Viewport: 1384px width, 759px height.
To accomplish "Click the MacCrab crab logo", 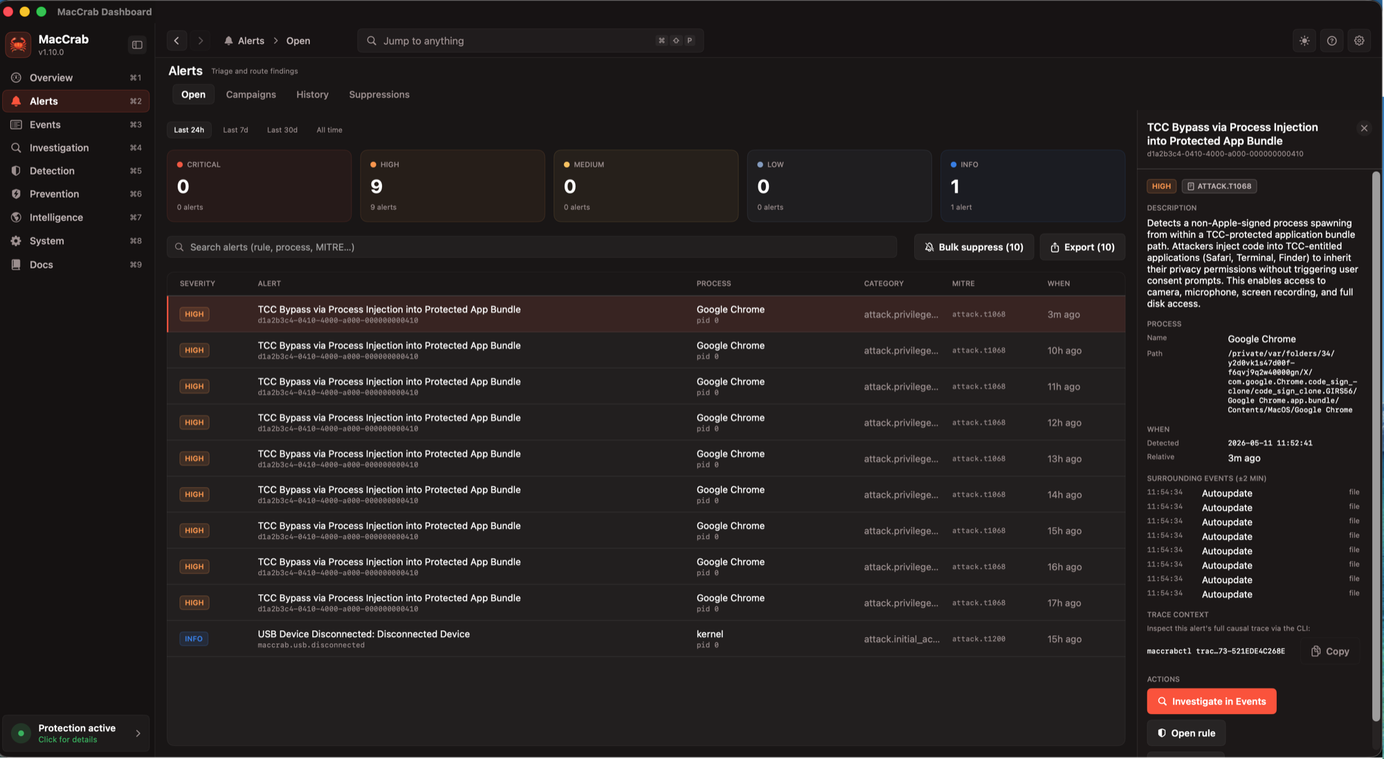I will point(18,44).
